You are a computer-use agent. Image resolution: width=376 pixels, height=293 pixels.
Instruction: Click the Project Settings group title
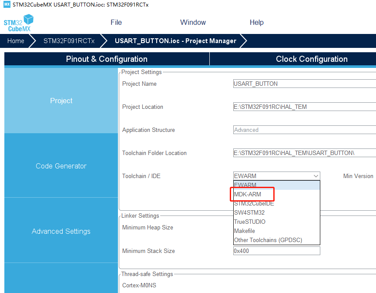click(141, 72)
